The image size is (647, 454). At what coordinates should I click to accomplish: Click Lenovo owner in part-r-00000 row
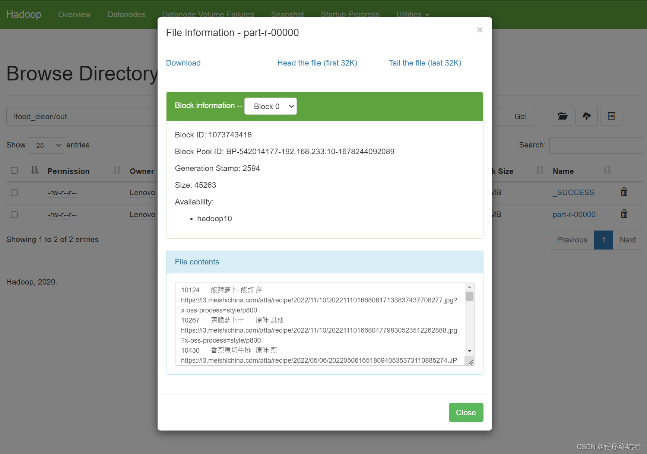(143, 215)
